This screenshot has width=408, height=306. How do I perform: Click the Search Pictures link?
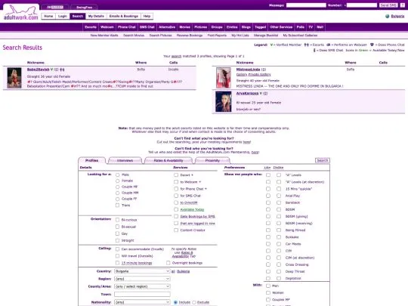[160, 36]
